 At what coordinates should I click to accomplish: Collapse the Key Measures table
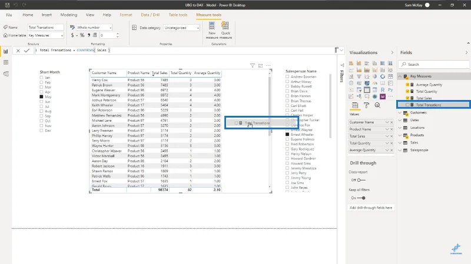pos(400,76)
